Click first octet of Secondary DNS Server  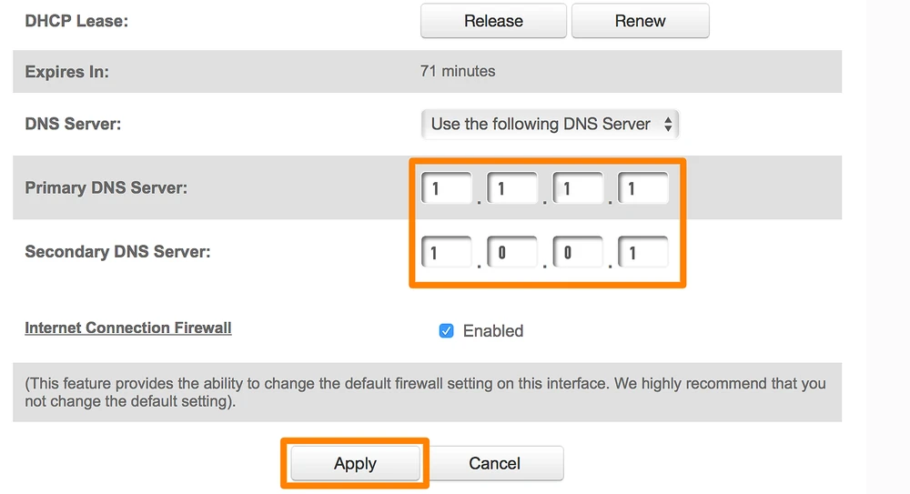[446, 252]
